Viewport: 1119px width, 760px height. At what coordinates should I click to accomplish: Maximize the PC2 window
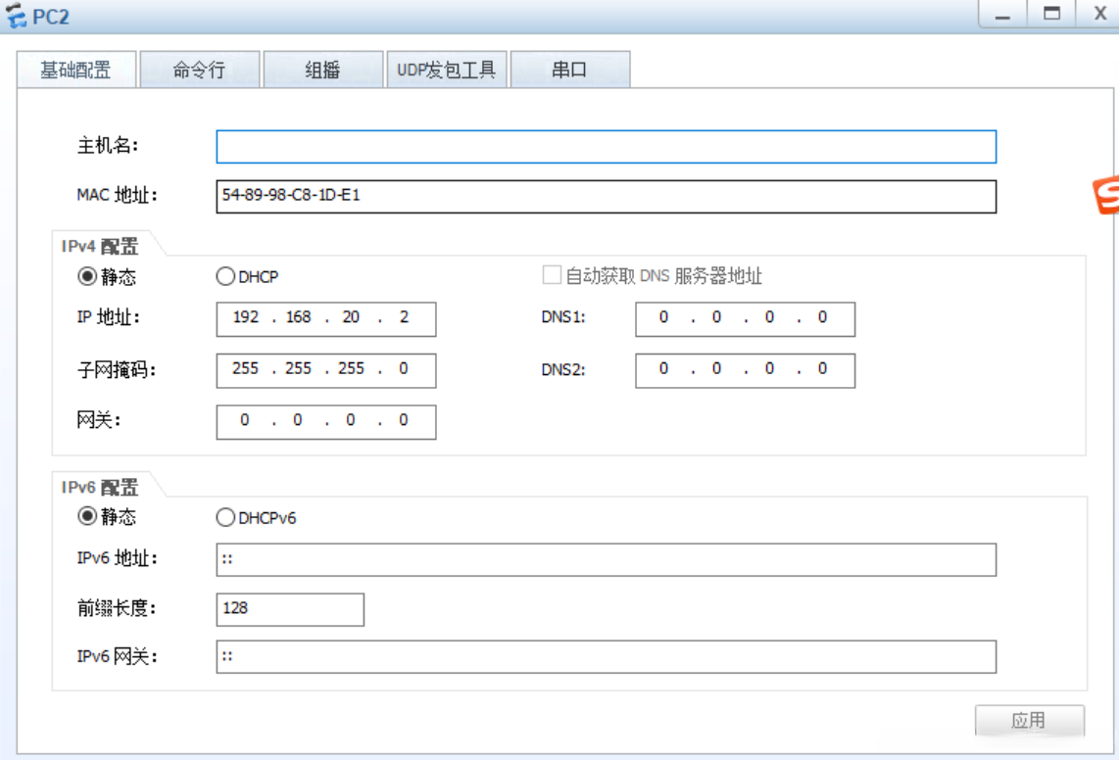pos(1051,15)
